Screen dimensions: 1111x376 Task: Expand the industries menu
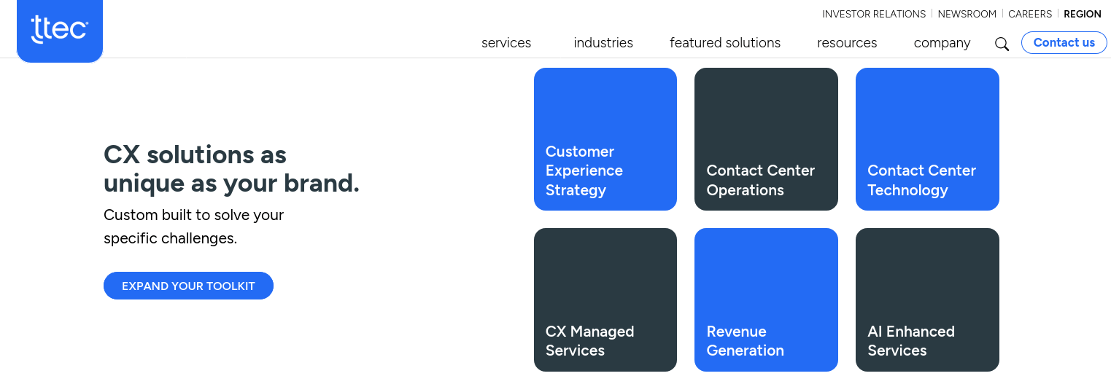[x=603, y=43]
